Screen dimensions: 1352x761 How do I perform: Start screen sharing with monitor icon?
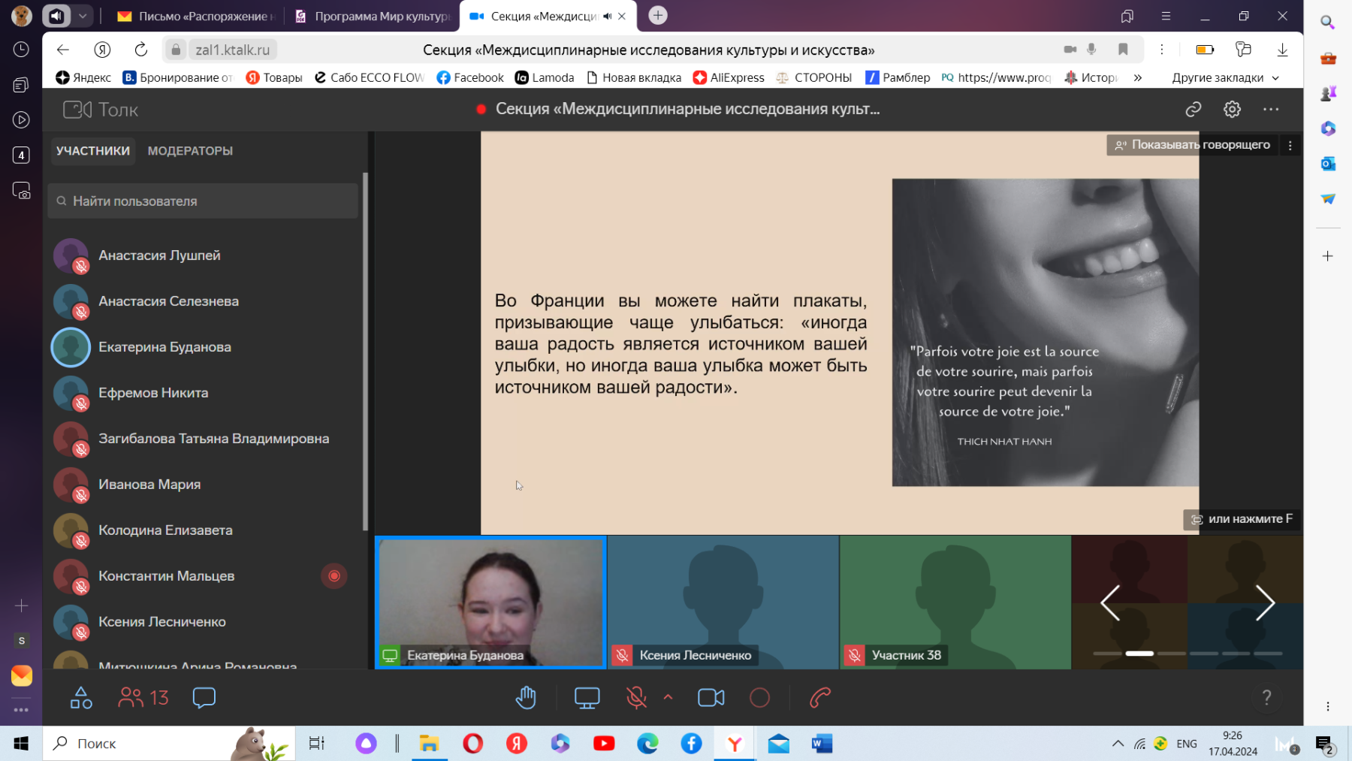(587, 698)
